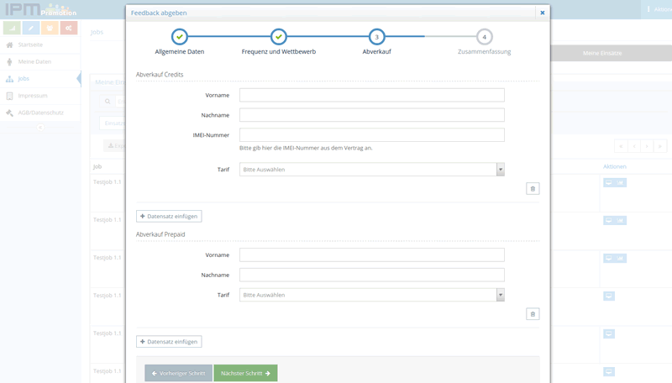
Task: Click Nächster Schritt button
Action: tap(245, 373)
